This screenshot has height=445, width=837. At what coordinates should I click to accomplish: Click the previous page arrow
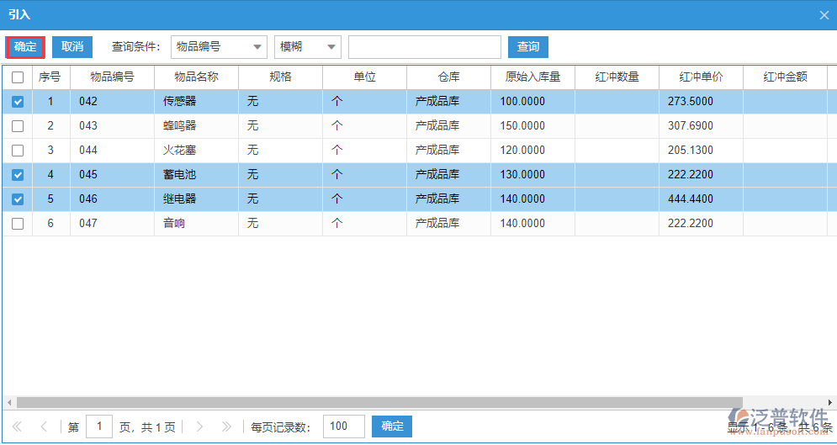click(x=44, y=426)
